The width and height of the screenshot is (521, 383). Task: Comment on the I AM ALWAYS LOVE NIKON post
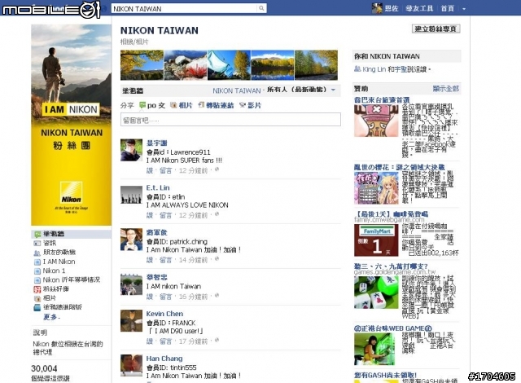(165, 215)
